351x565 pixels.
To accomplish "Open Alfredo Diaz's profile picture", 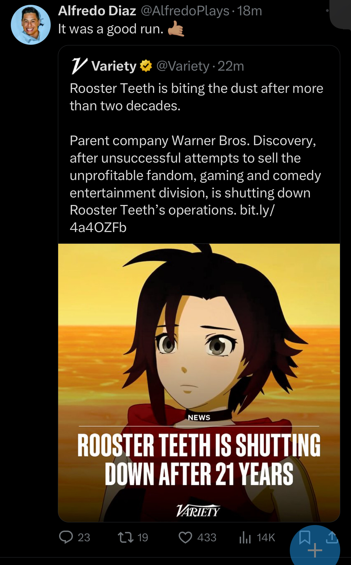I will pyautogui.click(x=31, y=25).
